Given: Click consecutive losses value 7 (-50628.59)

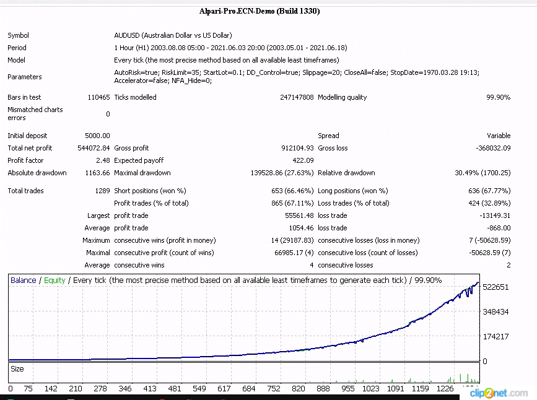Looking at the screenshot, I should pos(490,240).
